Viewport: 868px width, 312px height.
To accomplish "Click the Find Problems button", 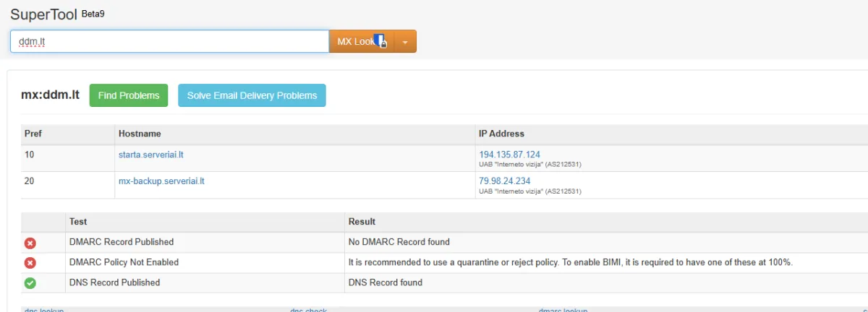I will pos(129,95).
